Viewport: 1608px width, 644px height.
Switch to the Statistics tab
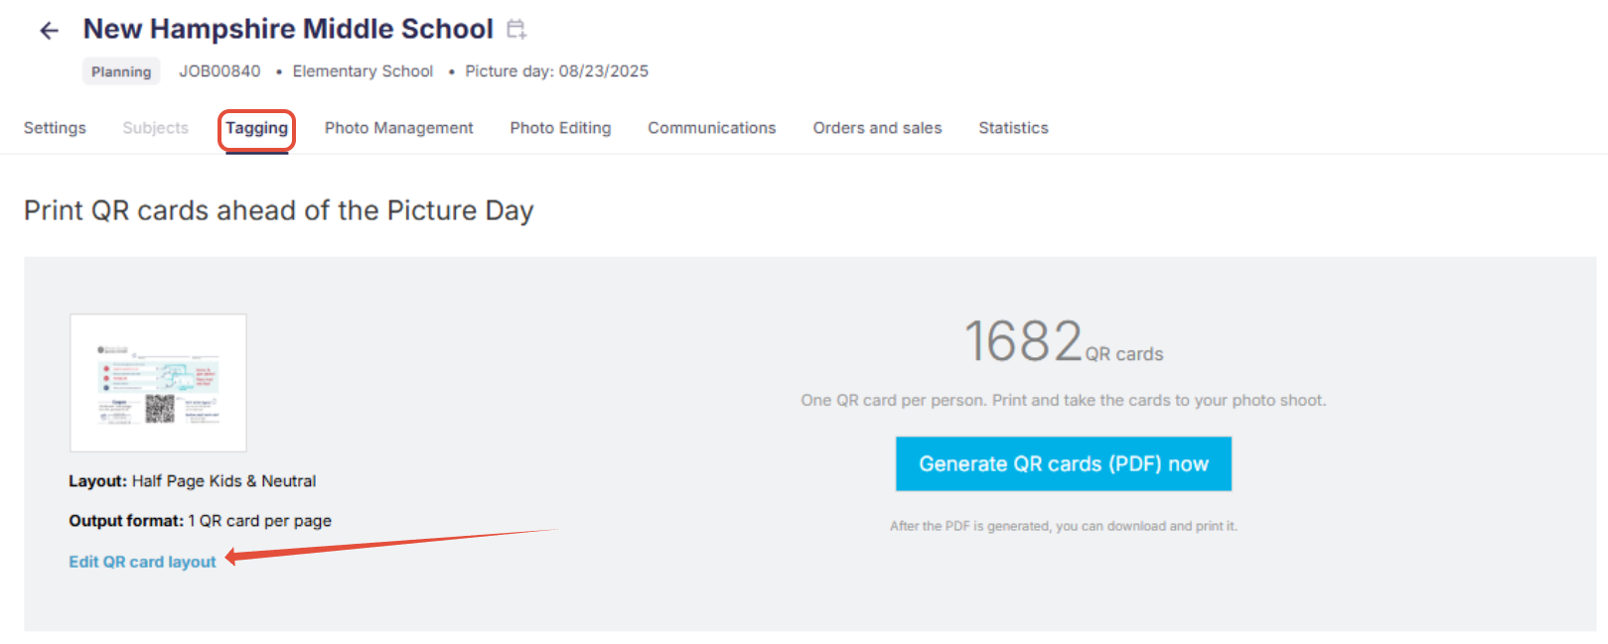point(1013,128)
